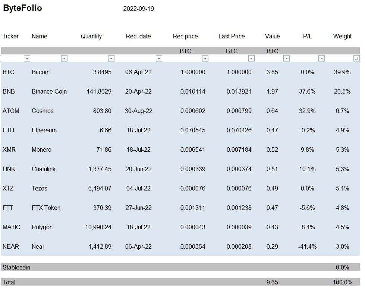This screenshot has width=365, height=293.
Task: Click the Polygon name cell
Action: (42, 227)
